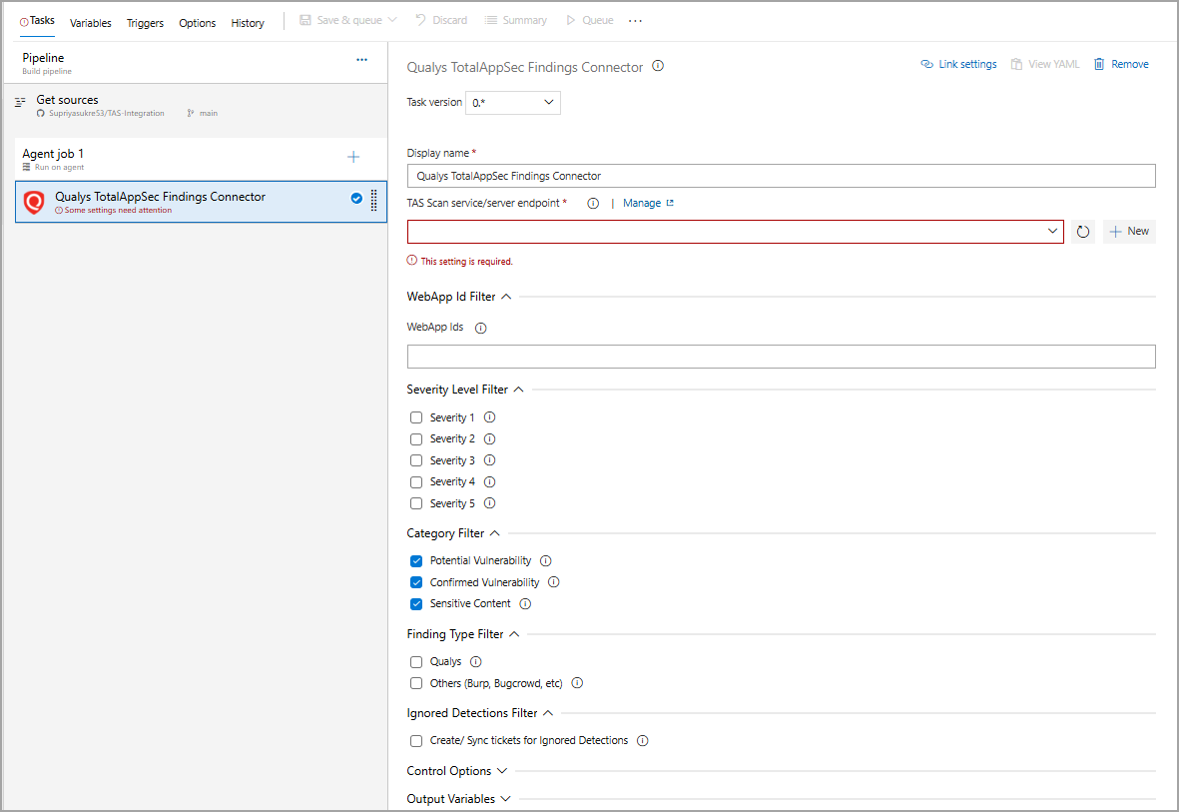
Task: Open the pipeline Summary
Action: pyautogui.click(x=516, y=20)
